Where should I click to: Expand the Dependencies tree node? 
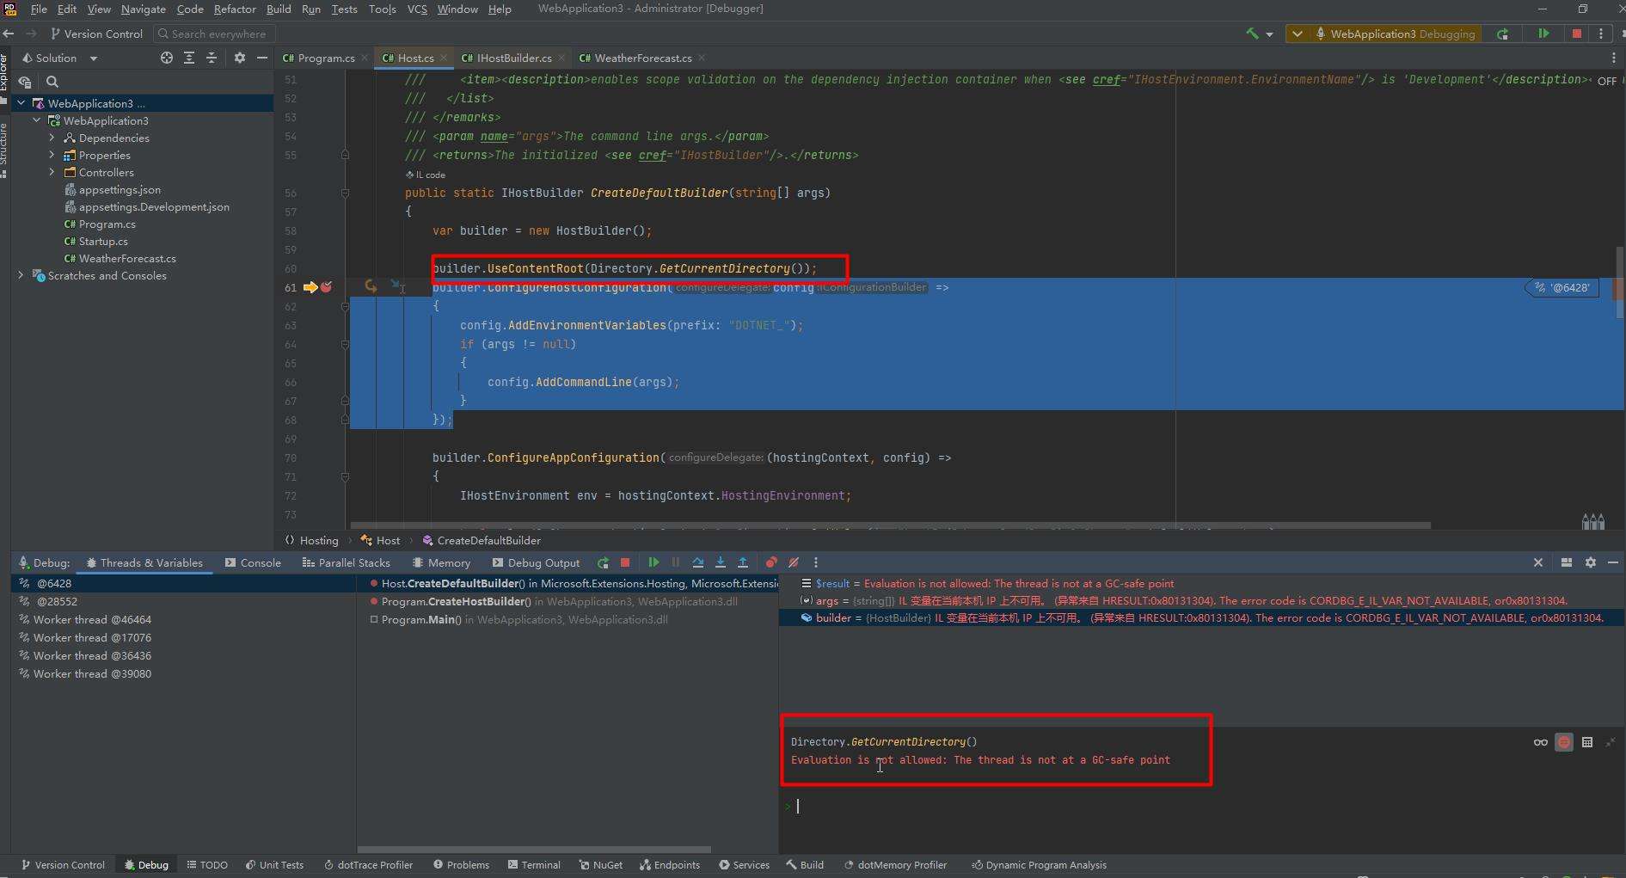pos(52,138)
